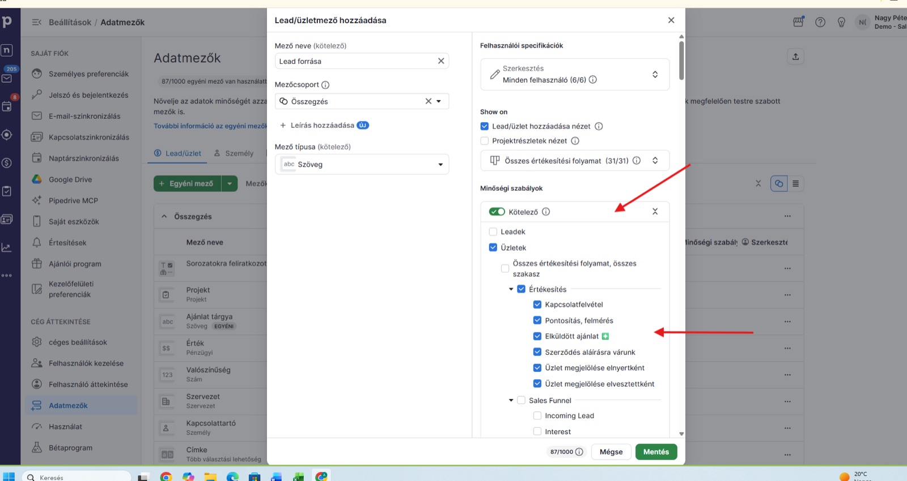The height and width of the screenshot is (481, 907).
Task: Uncheck the Elküldött ajánlat stage
Action: (537, 336)
